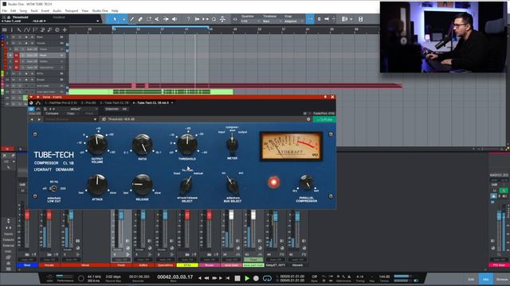Click the next preset arrow

click(x=39, y=119)
